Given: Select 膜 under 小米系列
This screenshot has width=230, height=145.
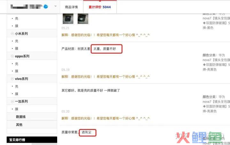Looking at the screenshot, I should (x=17, y=49).
